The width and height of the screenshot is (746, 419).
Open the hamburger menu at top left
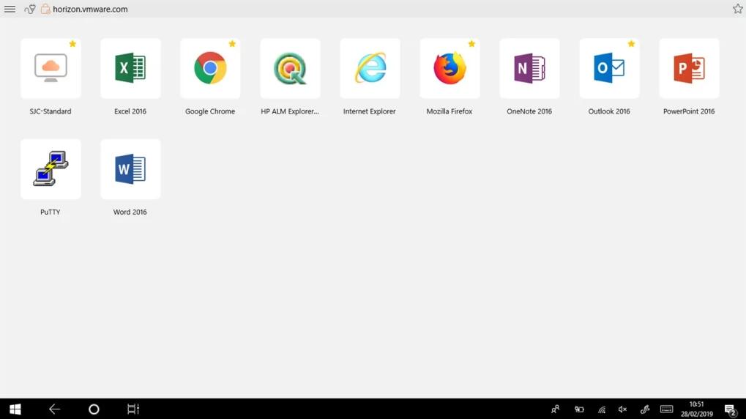(x=10, y=9)
